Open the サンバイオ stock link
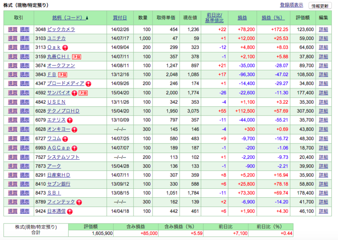Screen dimensions: 338x240 tap(59, 93)
